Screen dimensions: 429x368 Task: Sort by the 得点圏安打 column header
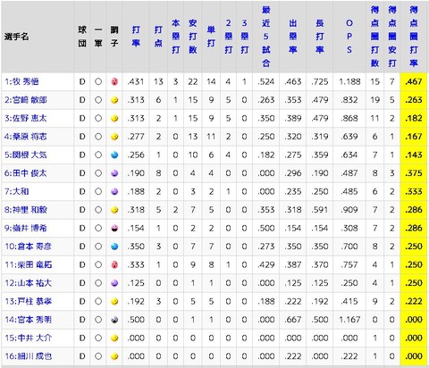(392, 37)
